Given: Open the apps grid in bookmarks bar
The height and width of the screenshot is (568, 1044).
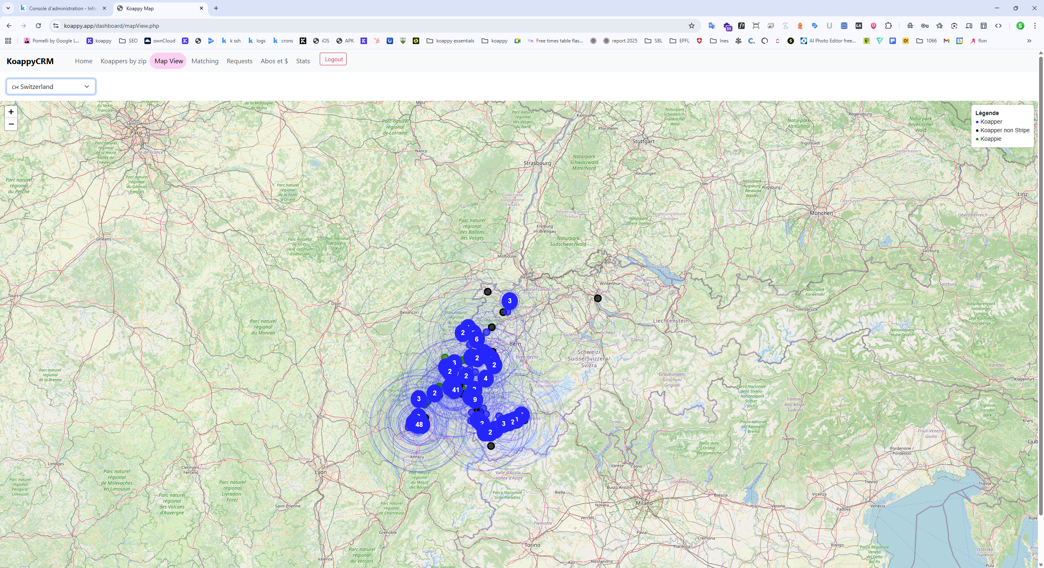Looking at the screenshot, I should (x=8, y=41).
